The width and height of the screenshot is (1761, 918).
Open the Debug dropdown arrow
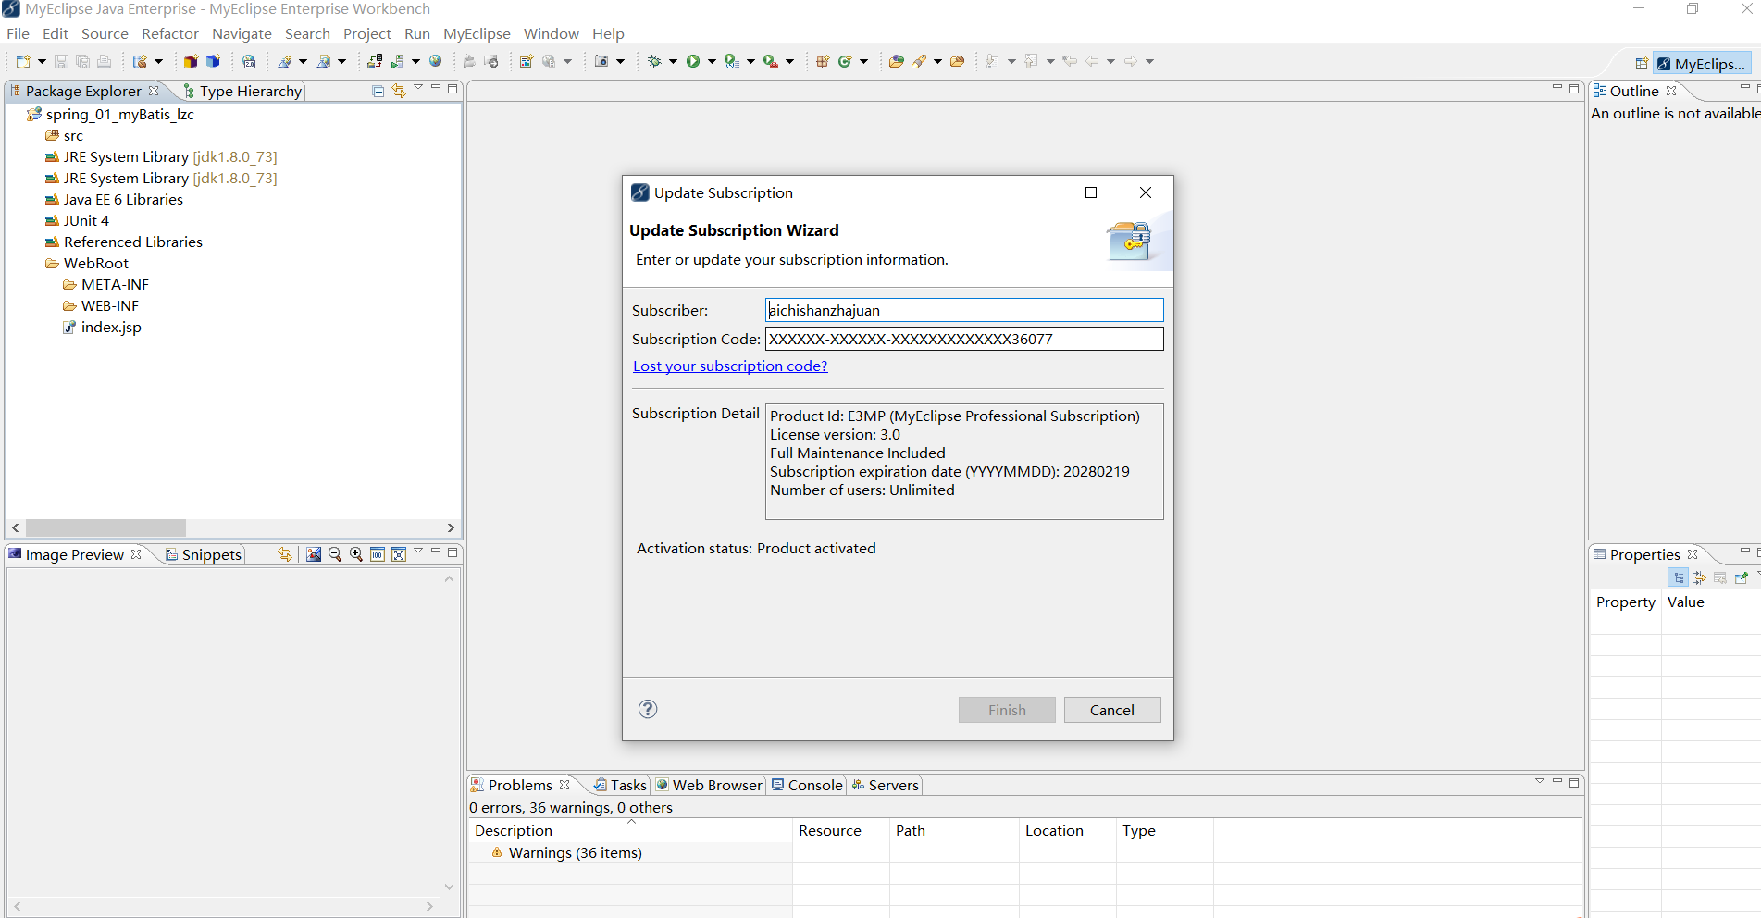coord(673,61)
